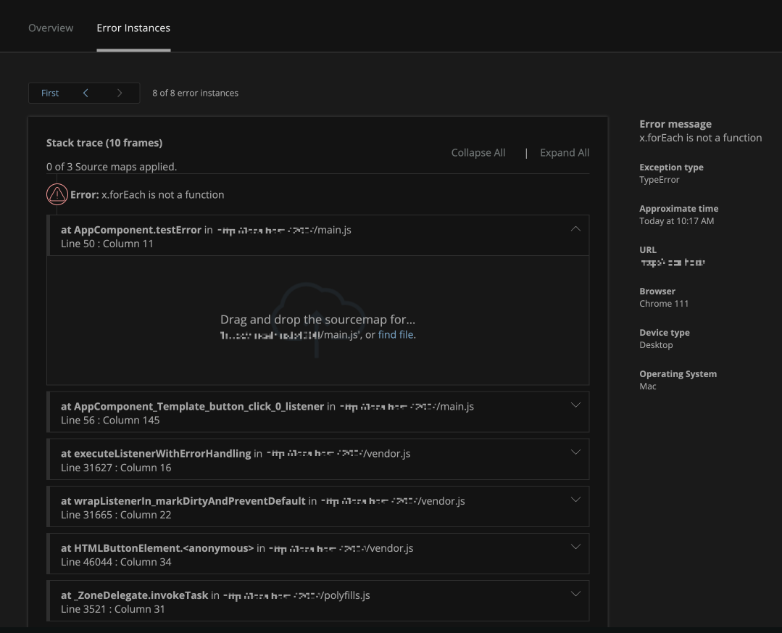Expand the _ZoneDelegate.invokeTask frame chevron

575,593
